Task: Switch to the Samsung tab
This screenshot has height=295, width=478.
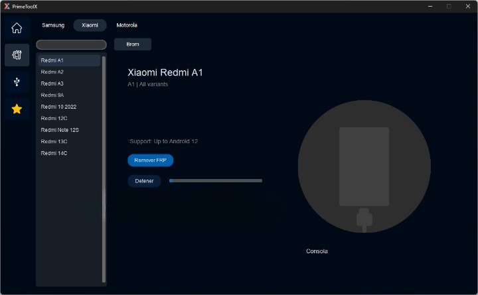Action: (x=53, y=25)
